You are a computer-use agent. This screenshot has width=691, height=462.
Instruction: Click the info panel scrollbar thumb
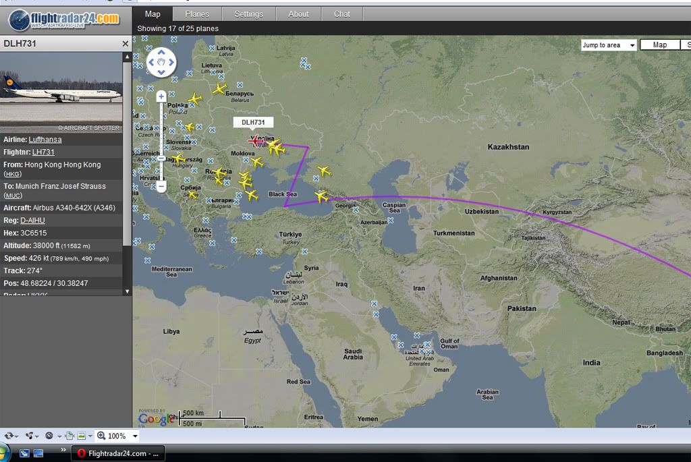click(127, 153)
